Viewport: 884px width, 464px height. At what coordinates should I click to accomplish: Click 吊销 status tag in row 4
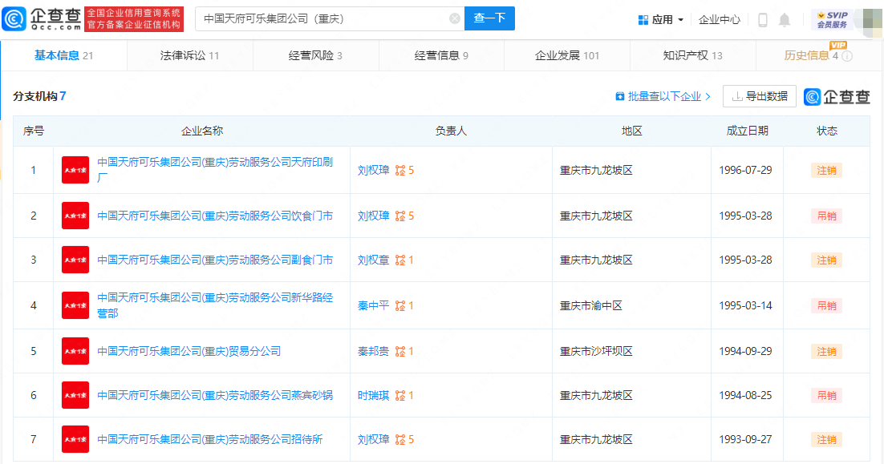[x=826, y=305]
